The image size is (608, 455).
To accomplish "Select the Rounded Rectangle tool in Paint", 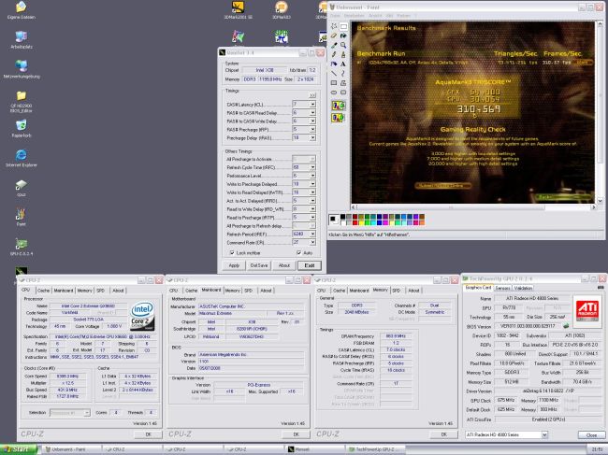I will [x=343, y=92].
